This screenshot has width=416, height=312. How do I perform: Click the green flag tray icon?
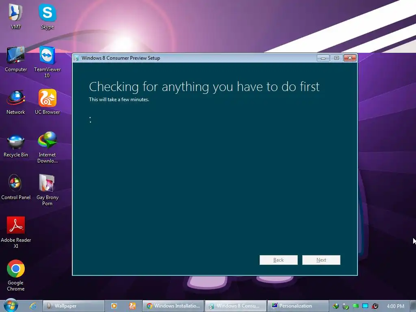coord(355,306)
